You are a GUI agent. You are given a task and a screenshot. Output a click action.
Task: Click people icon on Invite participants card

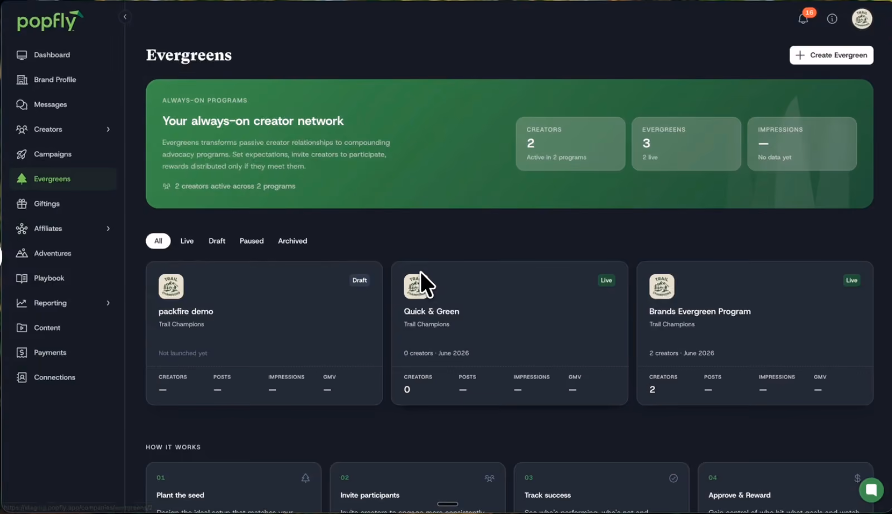489,478
